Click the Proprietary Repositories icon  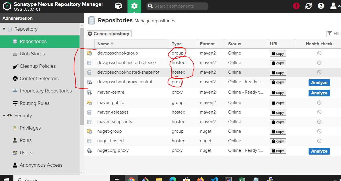(x=15, y=91)
